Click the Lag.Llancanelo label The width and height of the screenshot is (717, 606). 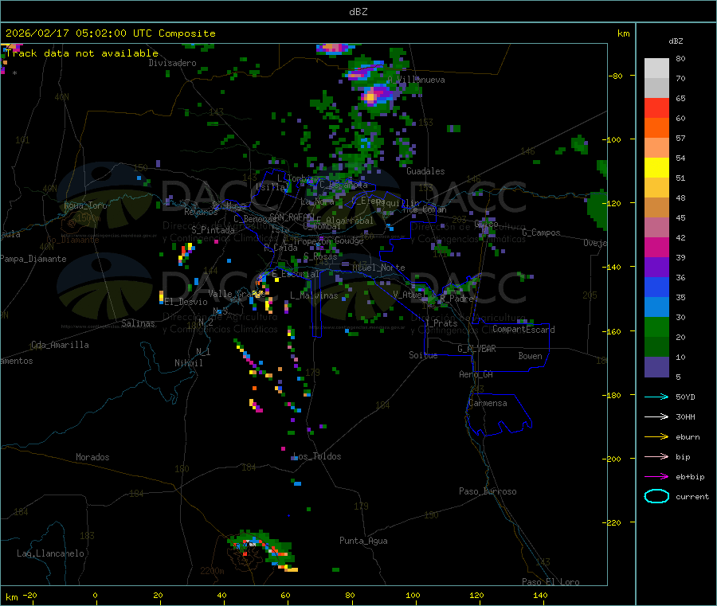tap(51, 553)
